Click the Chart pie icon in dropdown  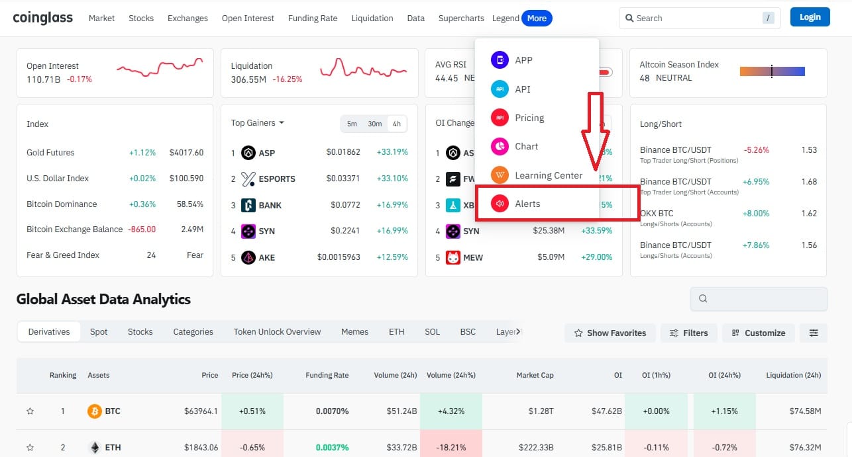coord(499,146)
